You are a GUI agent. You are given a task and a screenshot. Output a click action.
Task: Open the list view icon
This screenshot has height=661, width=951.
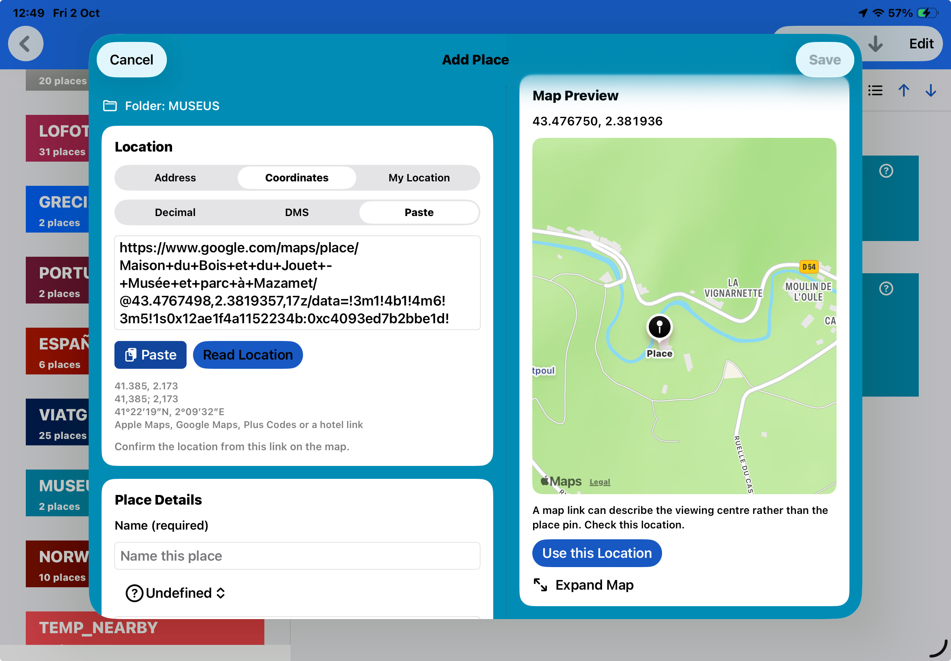(x=875, y=90)
